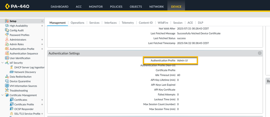Click the Troubleshooting icon in sidebar
The height and width of the screenshot is (117, 270).
[x=7, y=91]
